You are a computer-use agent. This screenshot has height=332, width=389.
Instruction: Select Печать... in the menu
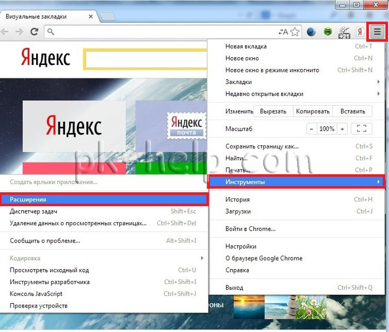(x=297, y=170)
